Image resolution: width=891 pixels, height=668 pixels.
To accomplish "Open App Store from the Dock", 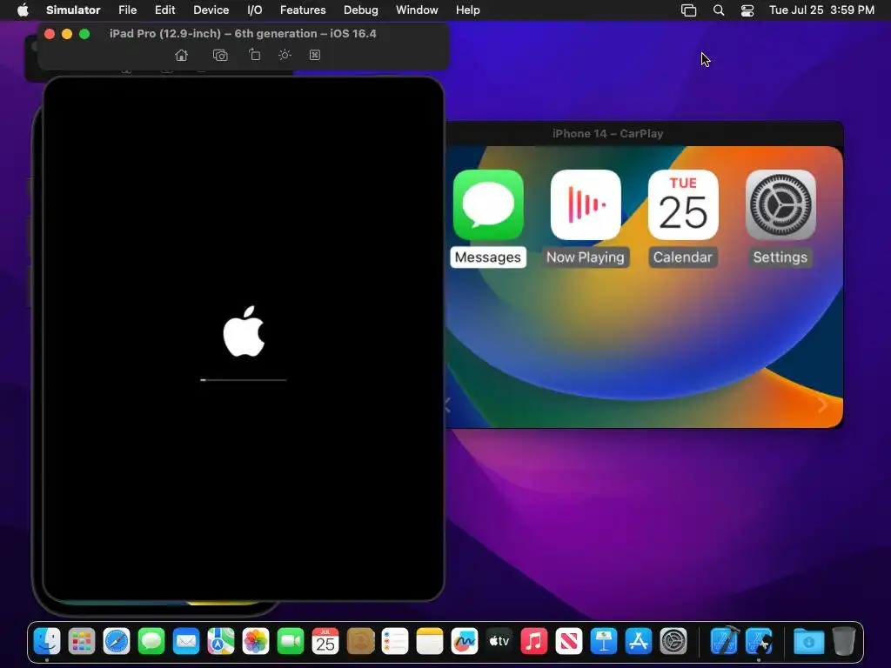I will point(638,642).
